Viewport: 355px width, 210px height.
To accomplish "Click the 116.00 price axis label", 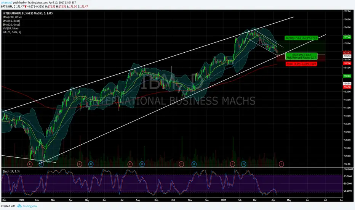I will click(347, 164).
